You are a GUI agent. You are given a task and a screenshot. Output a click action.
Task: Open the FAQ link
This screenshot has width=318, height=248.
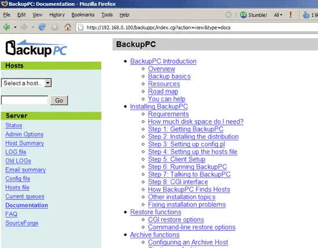12,214
